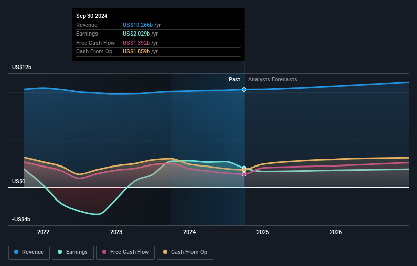Click the 2023 x-axis label
The height and width of the screenshot is (266, 417).
(x=116, y=232)
